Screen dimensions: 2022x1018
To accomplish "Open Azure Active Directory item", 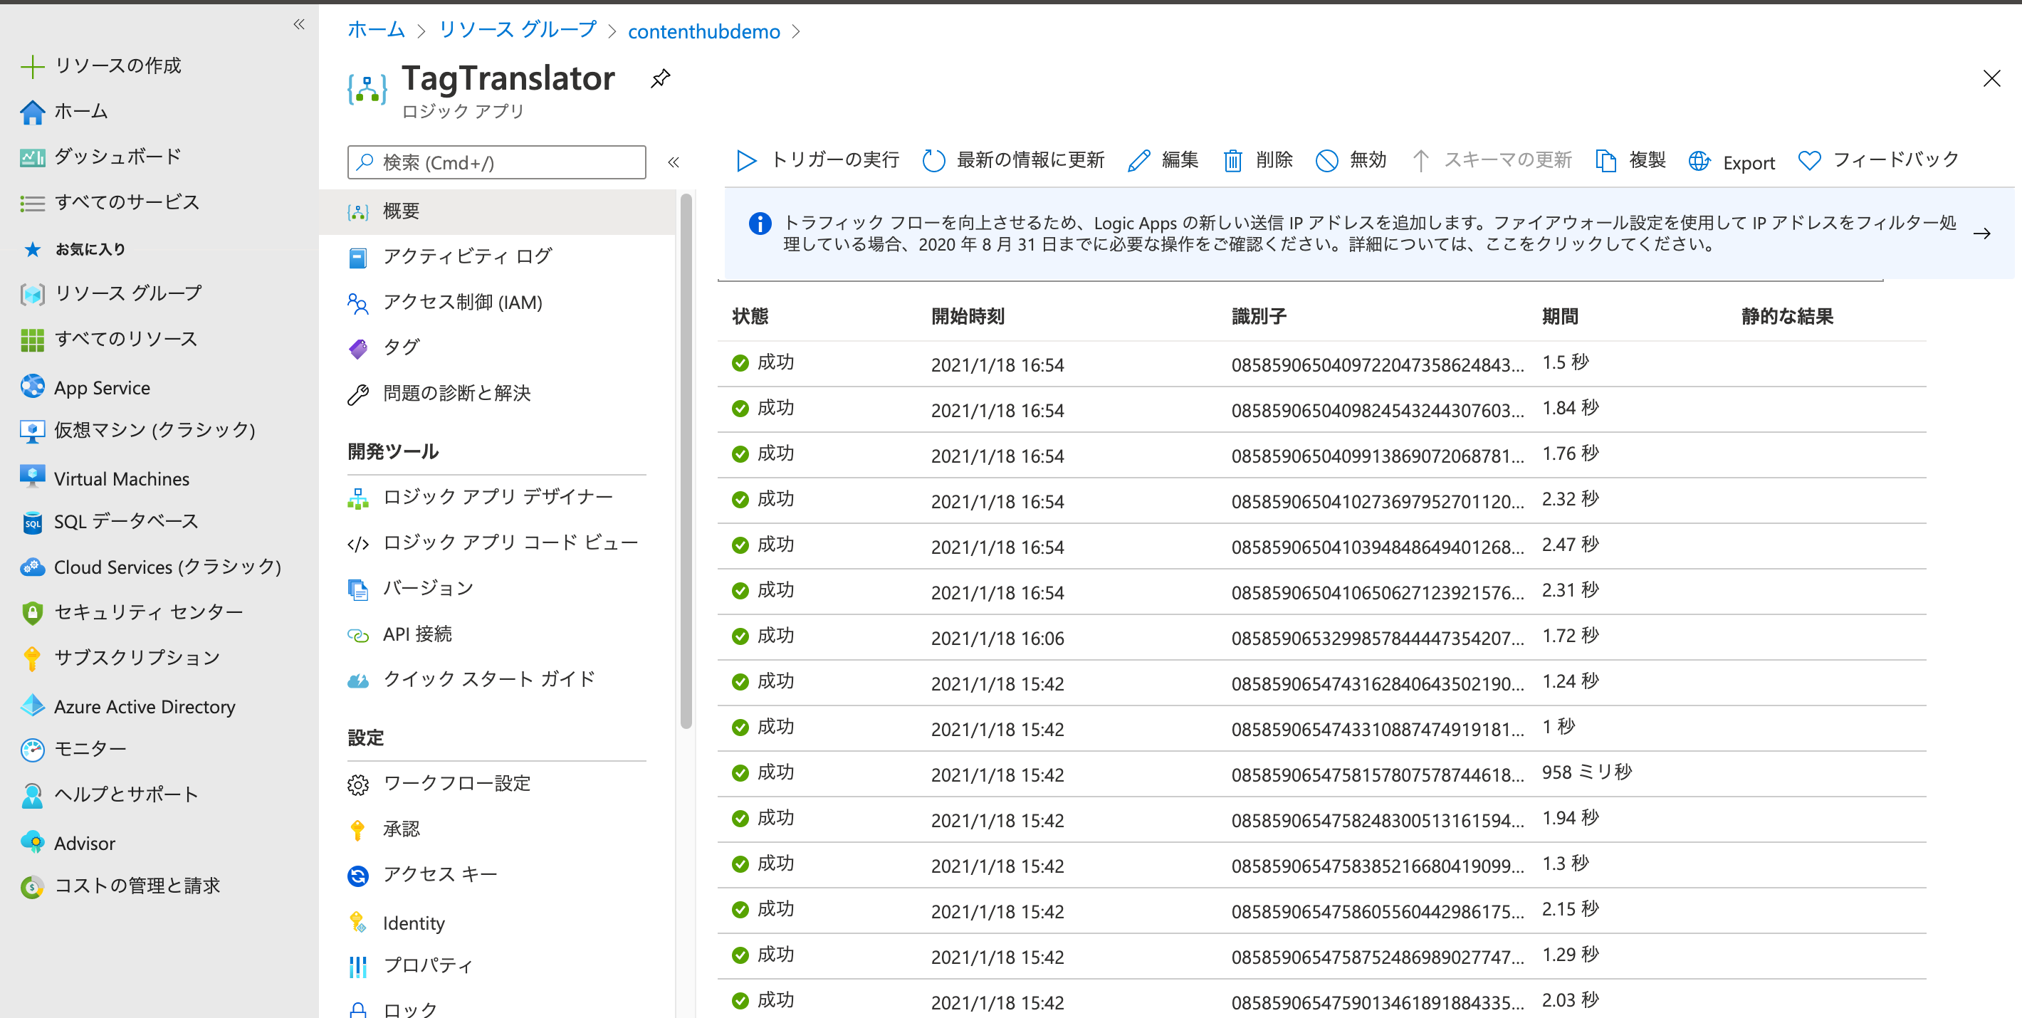I will (x=128, y=705).
